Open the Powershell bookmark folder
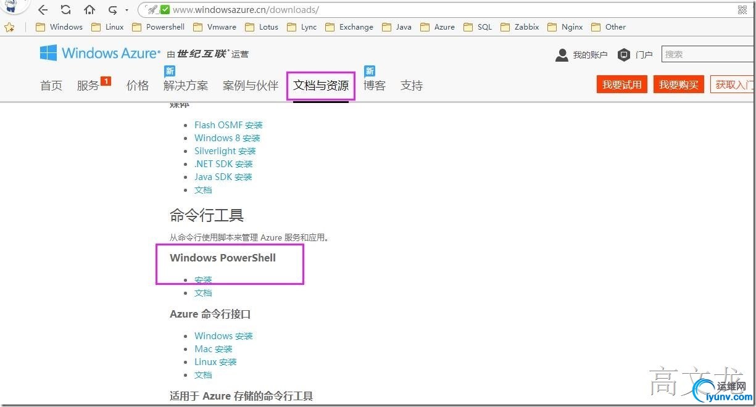This screenshot has height=407, width=756. tap(158, 27)
